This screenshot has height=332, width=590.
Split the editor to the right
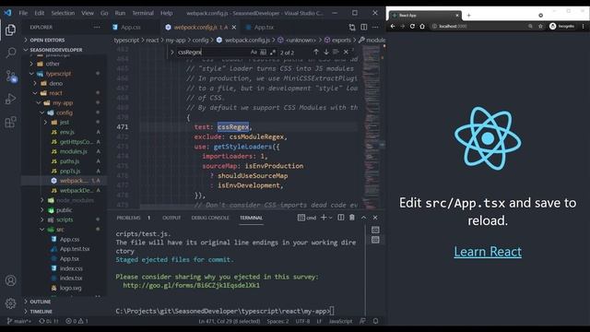pos(364,27)
